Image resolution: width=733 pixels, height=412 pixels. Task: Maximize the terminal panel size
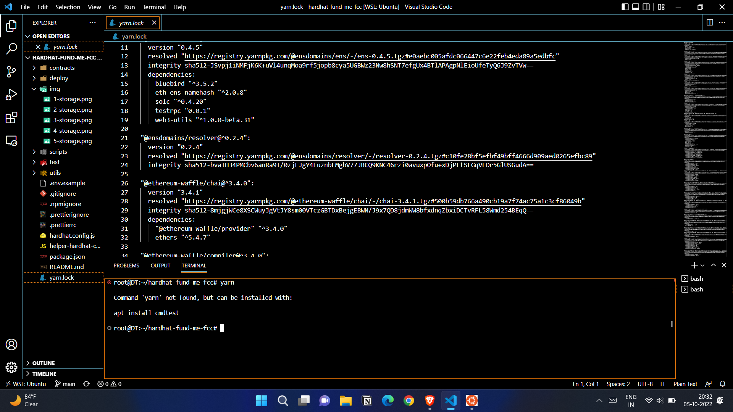coord(713,265)
